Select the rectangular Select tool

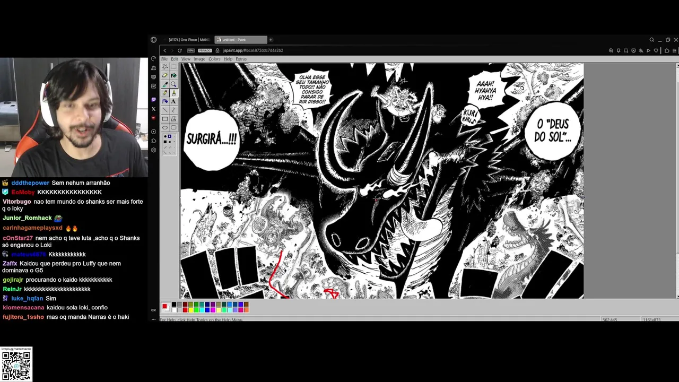click(173, 67)
